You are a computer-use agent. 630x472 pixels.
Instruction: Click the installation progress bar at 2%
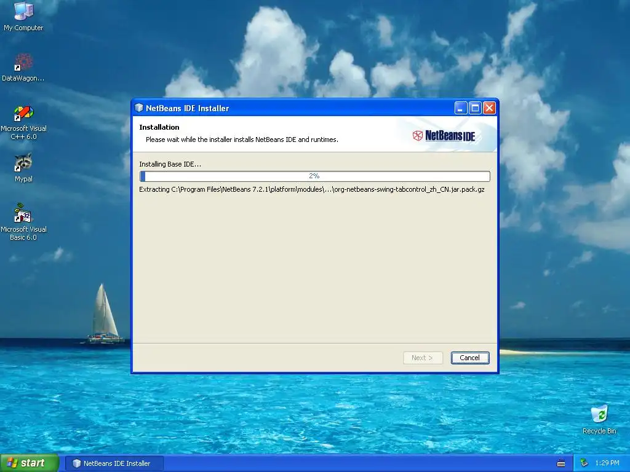(x=314, y=176)
